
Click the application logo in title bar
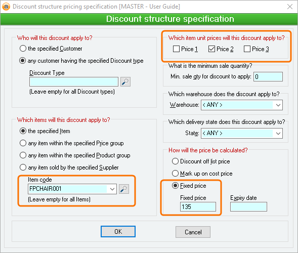tap(6, 7)
